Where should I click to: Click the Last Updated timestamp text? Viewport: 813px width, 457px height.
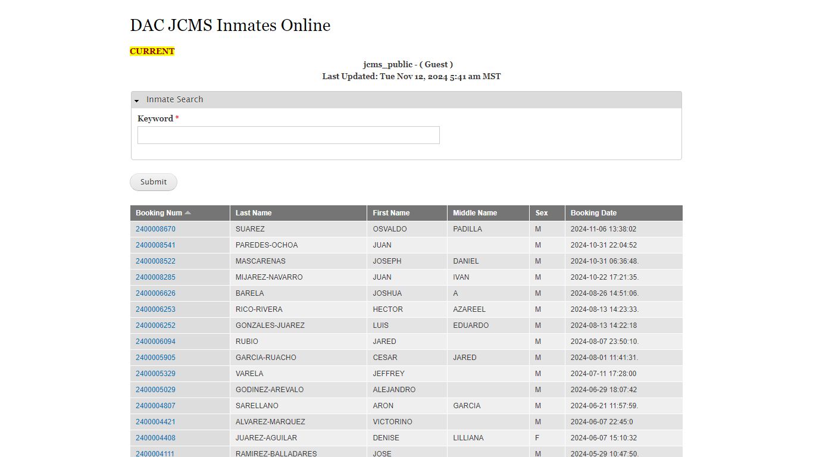411,76
